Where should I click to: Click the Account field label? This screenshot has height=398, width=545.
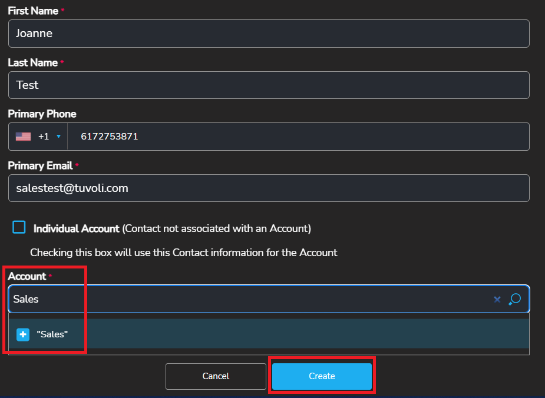27,276
